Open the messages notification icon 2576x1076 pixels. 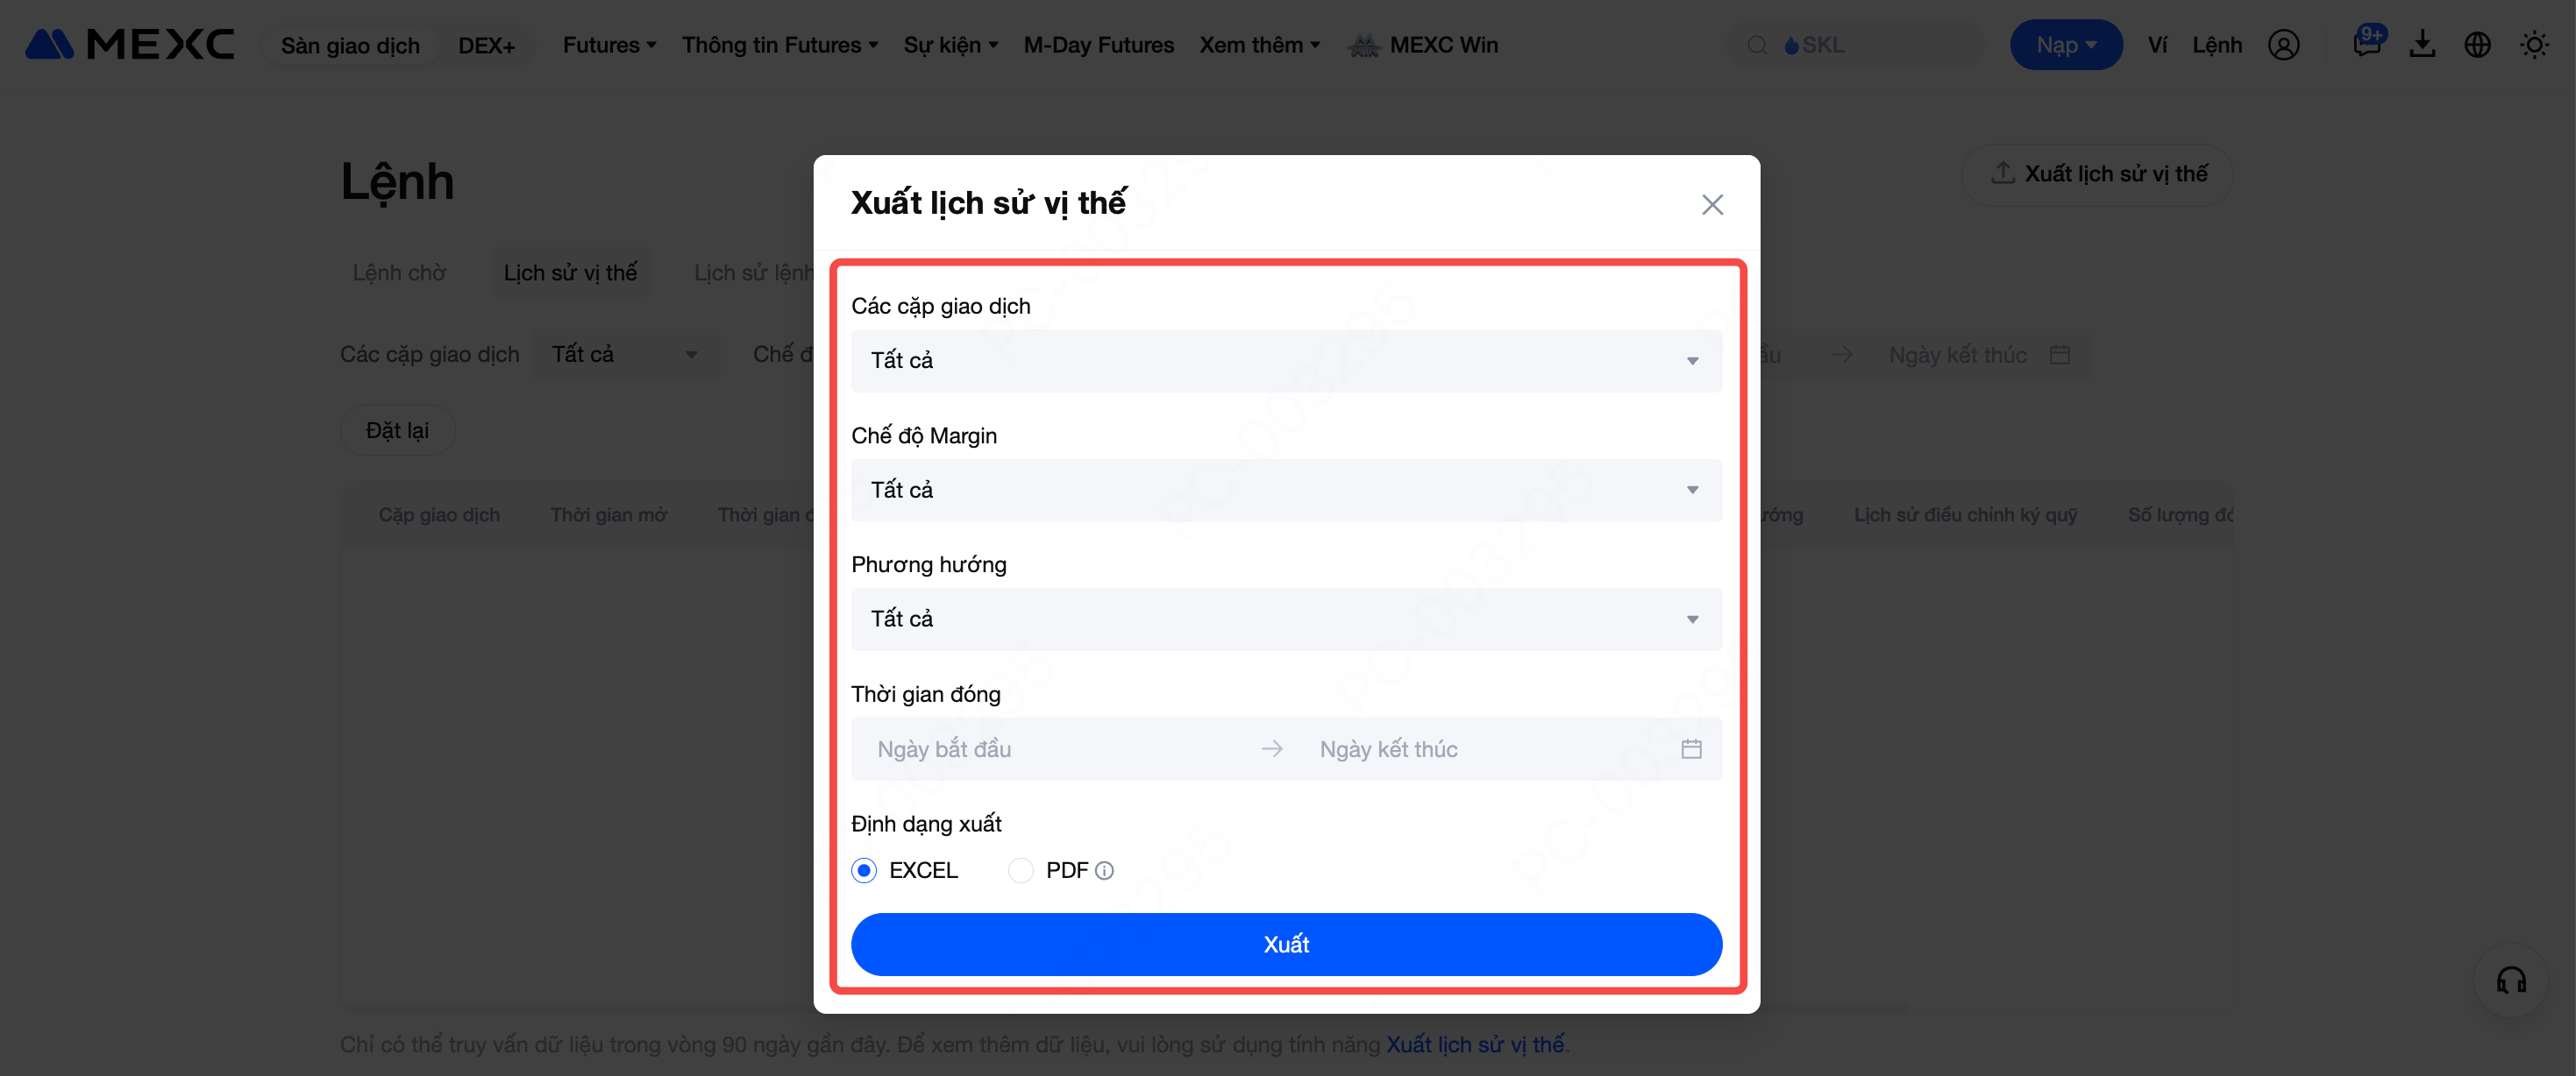[2366, 44]
